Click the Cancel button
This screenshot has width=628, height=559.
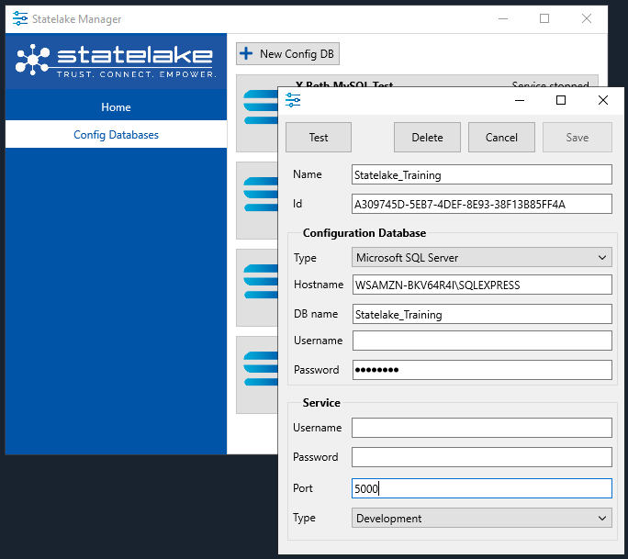(501, 138)
